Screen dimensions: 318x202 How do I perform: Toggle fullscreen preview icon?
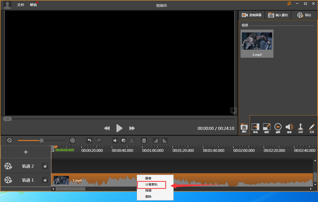point(233,111)
